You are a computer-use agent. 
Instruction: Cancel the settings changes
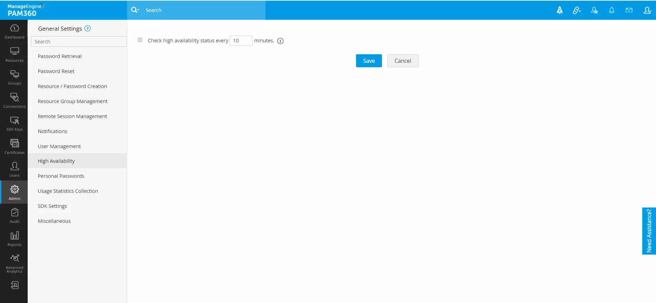coord(403,61)
